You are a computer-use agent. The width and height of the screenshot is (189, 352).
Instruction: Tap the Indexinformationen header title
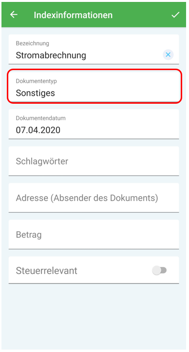[x=73, y=15]
